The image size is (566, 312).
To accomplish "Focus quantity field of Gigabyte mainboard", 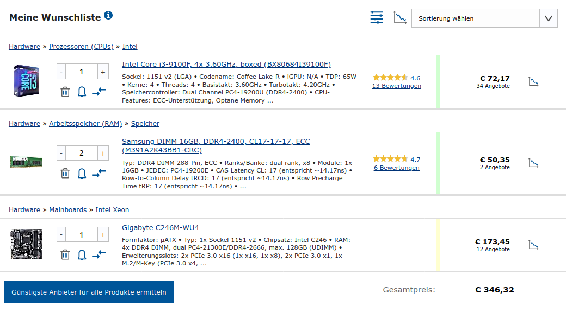I will [82, 234].
